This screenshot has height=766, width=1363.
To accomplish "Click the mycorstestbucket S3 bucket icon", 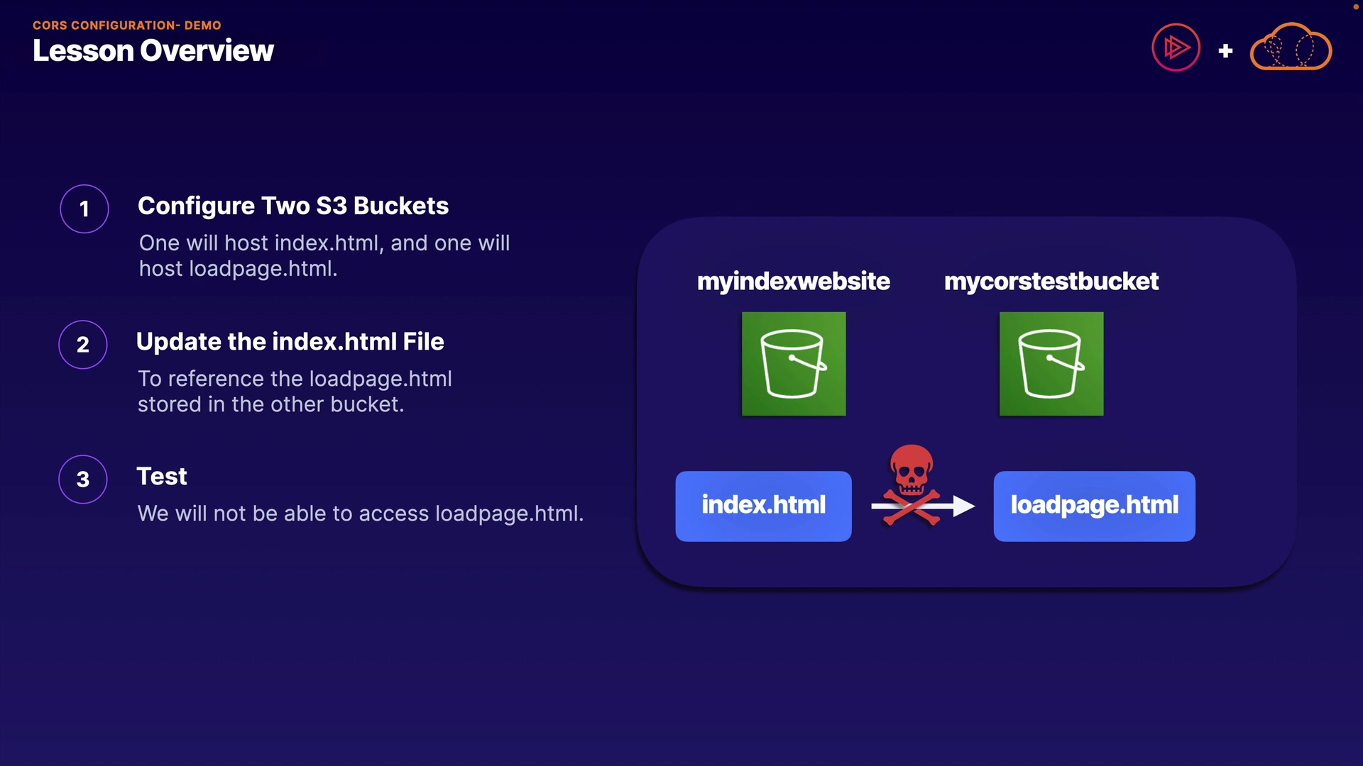I will (1051, 364).
